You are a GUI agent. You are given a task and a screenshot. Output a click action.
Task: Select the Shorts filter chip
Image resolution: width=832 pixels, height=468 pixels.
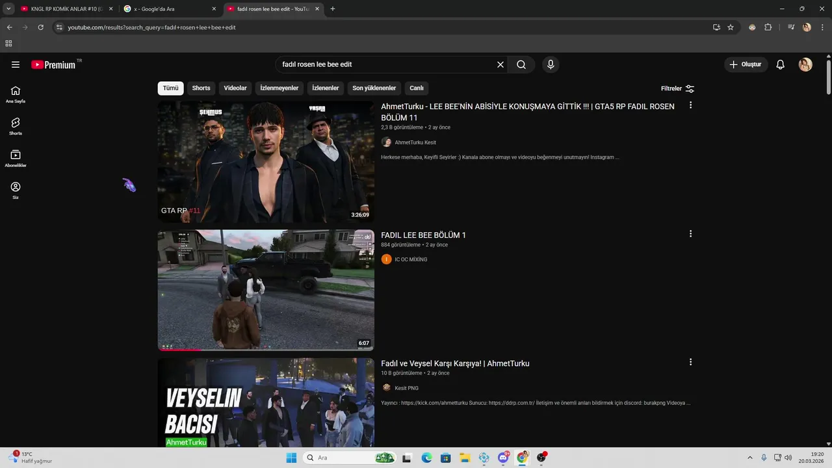pos(201,88)
